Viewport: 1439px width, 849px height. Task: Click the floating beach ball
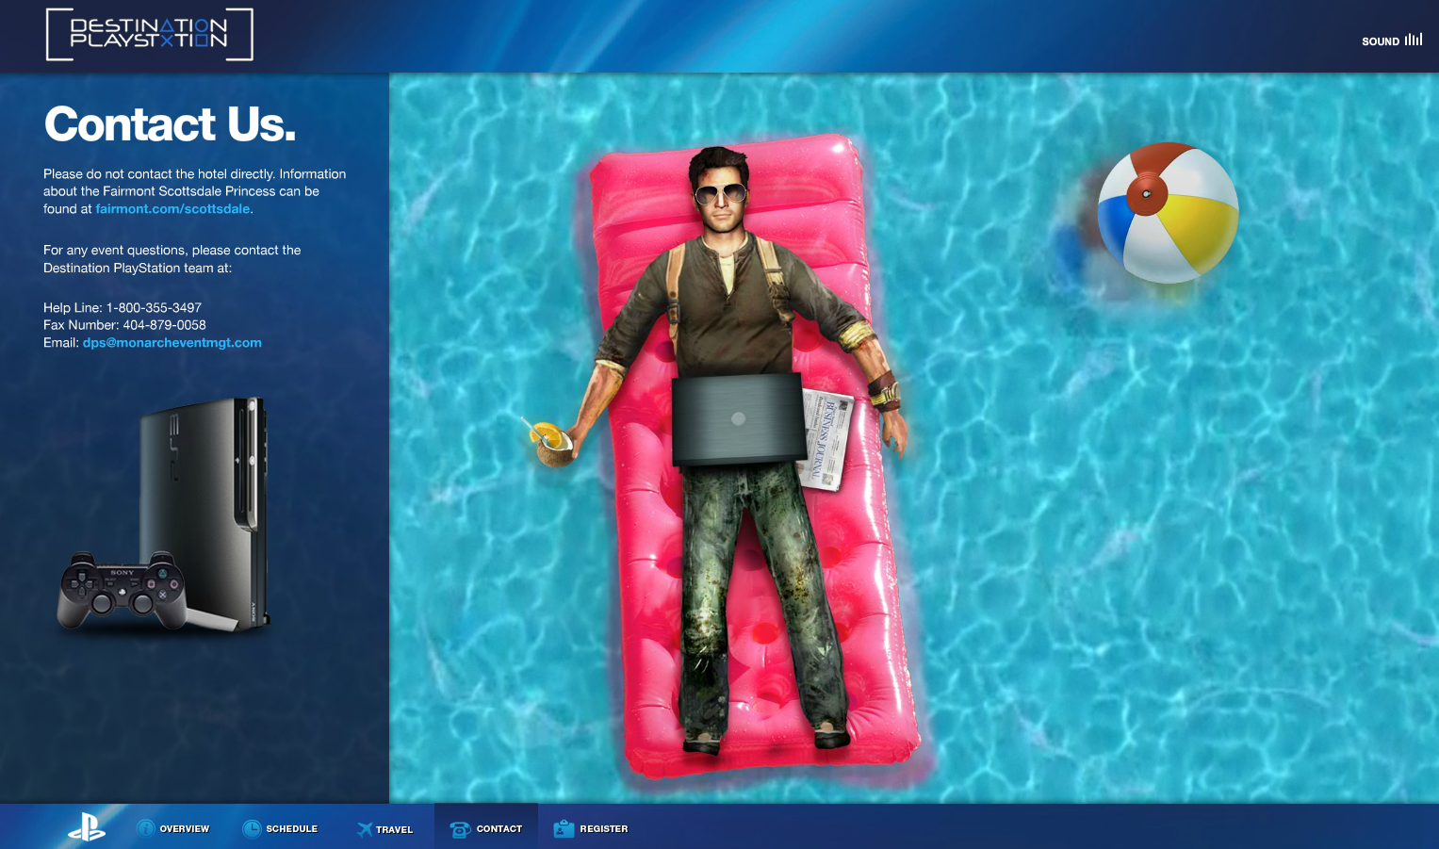(x=1168, y=213)
